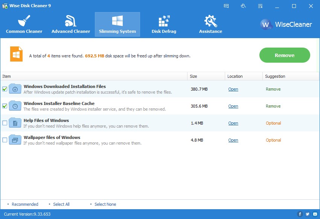Switch to the Disk Defrag tab
This screenshot has width=320, height=219.
(x=163, y=25)
